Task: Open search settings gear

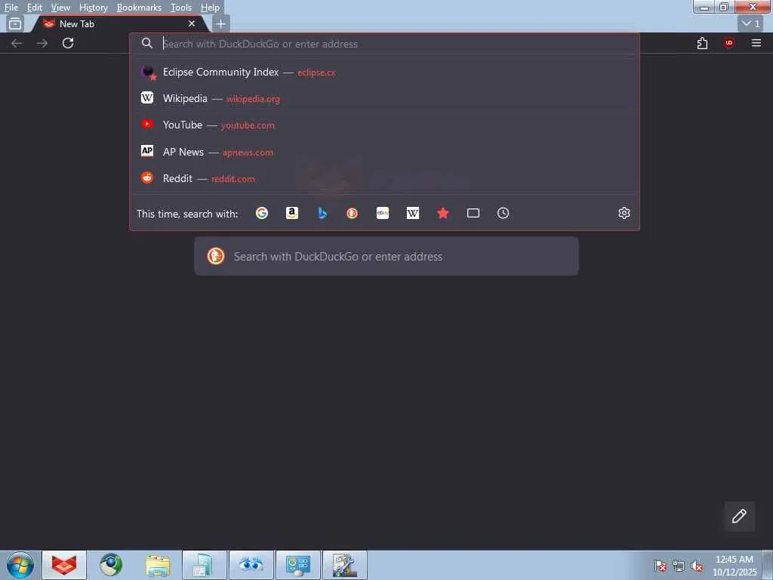Action: [x=624, y=213]
